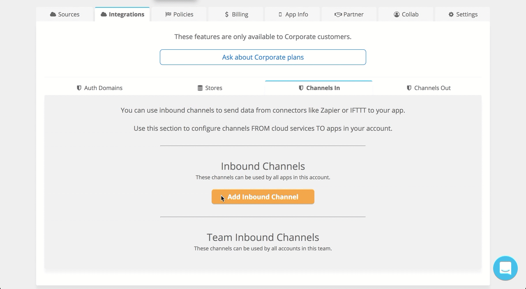Click the flag icon beside Policies

pyautogui.click(x=168, y=14)
